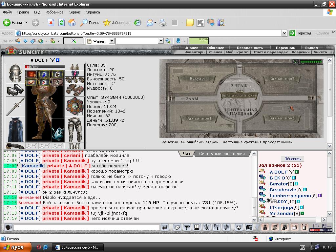Open the info icon next to KDY

click(x=298, y=201)
